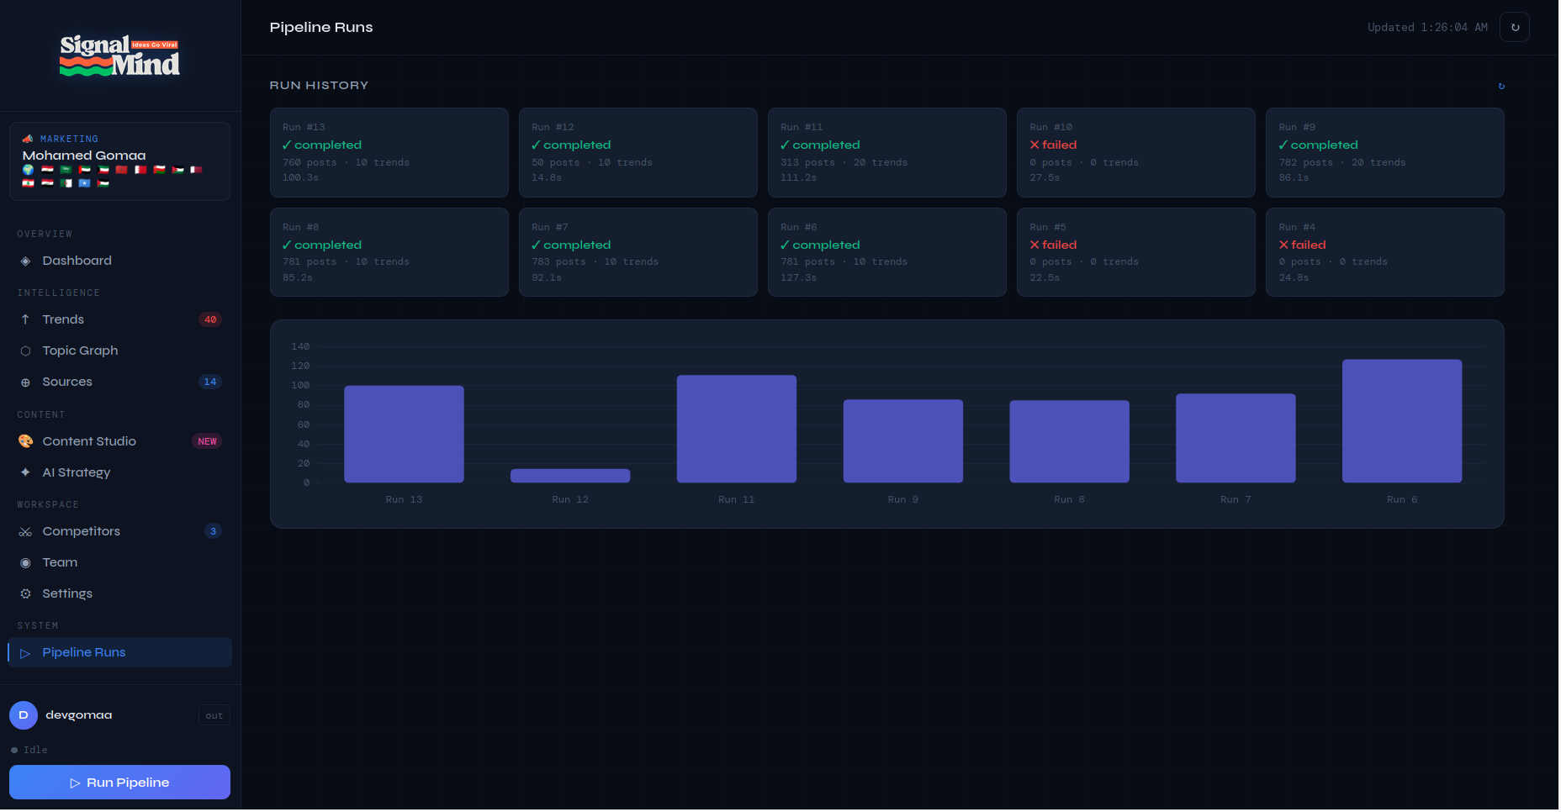This screenshot has height=812, width=1561.
Task: Open the failed Run #10 card
Action: coord(1137,153)
